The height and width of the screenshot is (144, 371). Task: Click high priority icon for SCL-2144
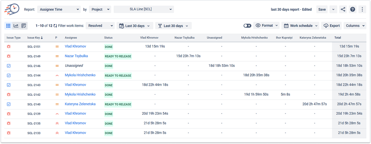point(57,75)
